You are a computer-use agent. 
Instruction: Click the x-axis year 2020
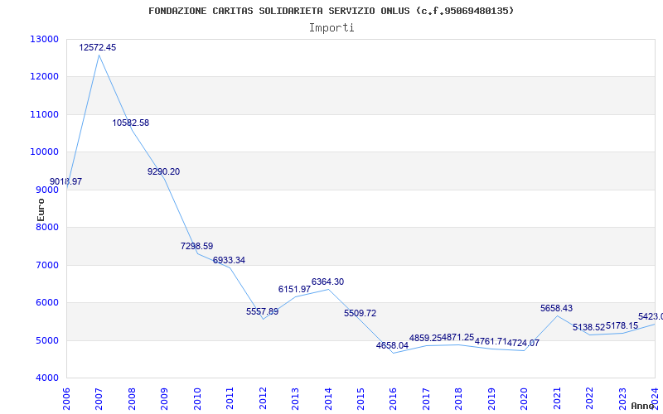(524, 399)
